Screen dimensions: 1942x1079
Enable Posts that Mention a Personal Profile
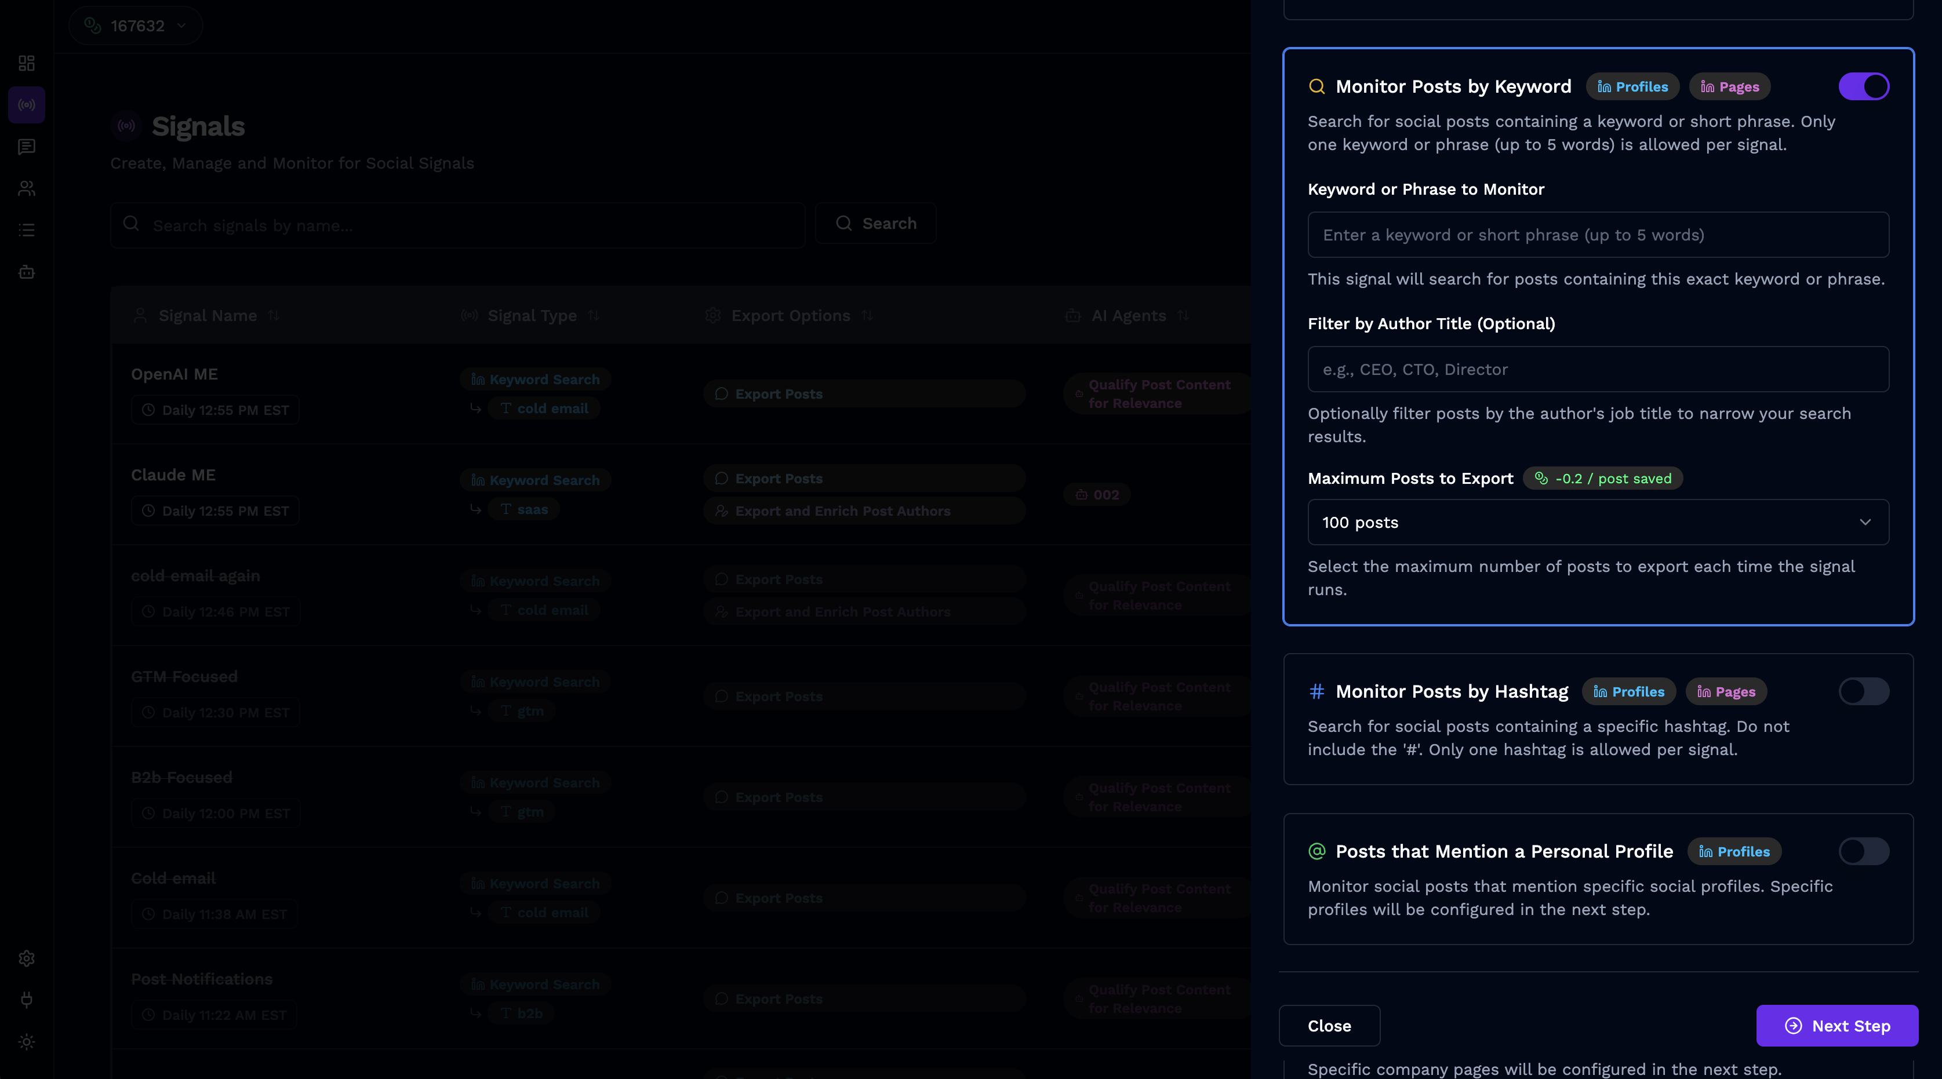pyautogui.click(x=1864, y=851)
